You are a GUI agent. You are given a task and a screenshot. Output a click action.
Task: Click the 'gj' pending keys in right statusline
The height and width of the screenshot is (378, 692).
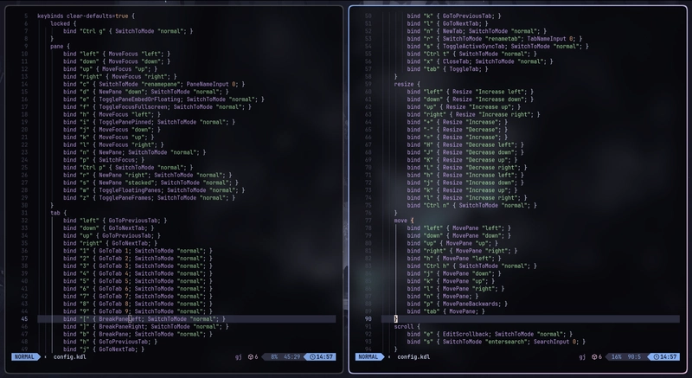(x=582, y=357)
